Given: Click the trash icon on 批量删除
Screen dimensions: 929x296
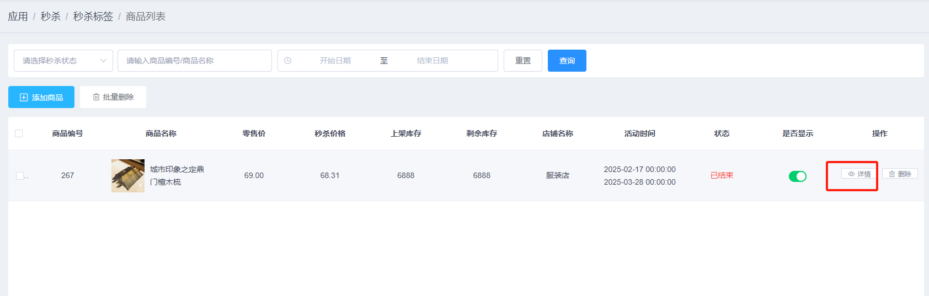Looking at the screenshot, I should 96,97.
